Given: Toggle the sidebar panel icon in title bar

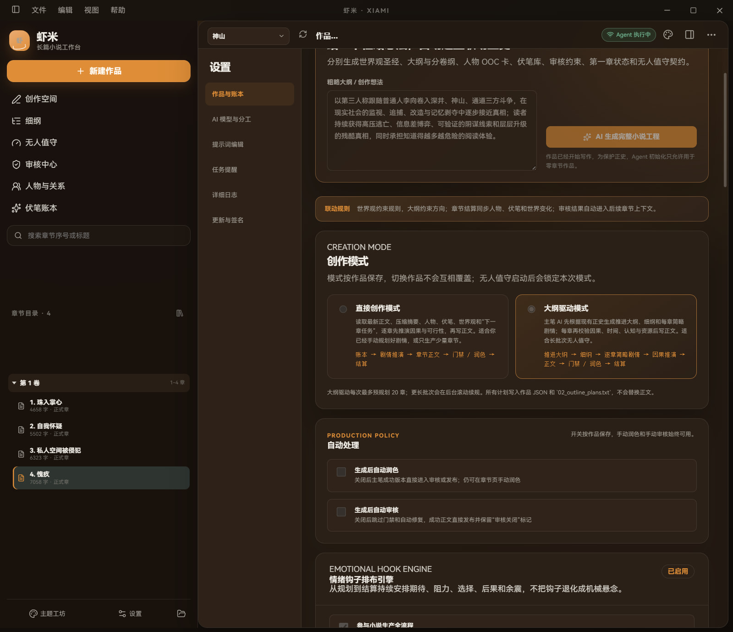Looking at the screenshot, I should coord(16,10).
